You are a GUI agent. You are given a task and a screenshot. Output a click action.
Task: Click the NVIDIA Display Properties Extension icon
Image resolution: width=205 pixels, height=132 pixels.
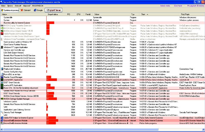click(x=2, y=26)
